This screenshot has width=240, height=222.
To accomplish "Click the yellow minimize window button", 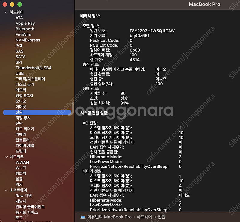I will (12, 4).
